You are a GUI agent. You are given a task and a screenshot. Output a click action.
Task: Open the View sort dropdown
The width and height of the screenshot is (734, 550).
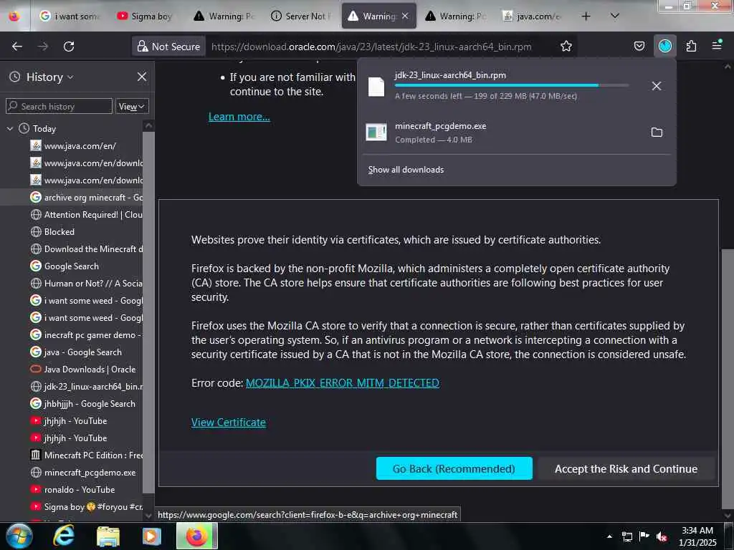click(132, 107)
